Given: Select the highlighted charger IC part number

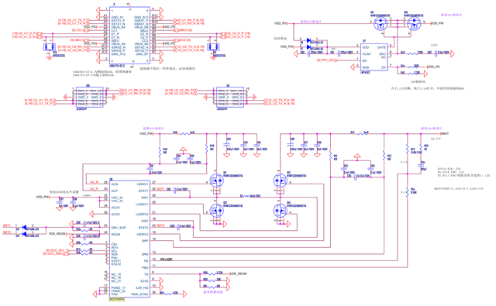Looking at the screenshot, I should click(x=117, y=299).
